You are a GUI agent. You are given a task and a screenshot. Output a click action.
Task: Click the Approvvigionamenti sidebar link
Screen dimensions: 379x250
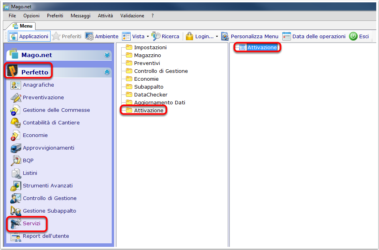(x=49, y=148)
